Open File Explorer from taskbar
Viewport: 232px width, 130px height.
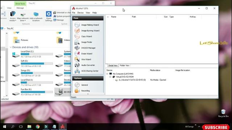tap(29, 127)
